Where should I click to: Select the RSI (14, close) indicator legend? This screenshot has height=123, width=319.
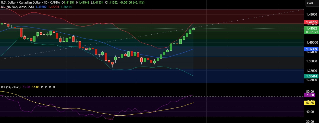11,87
